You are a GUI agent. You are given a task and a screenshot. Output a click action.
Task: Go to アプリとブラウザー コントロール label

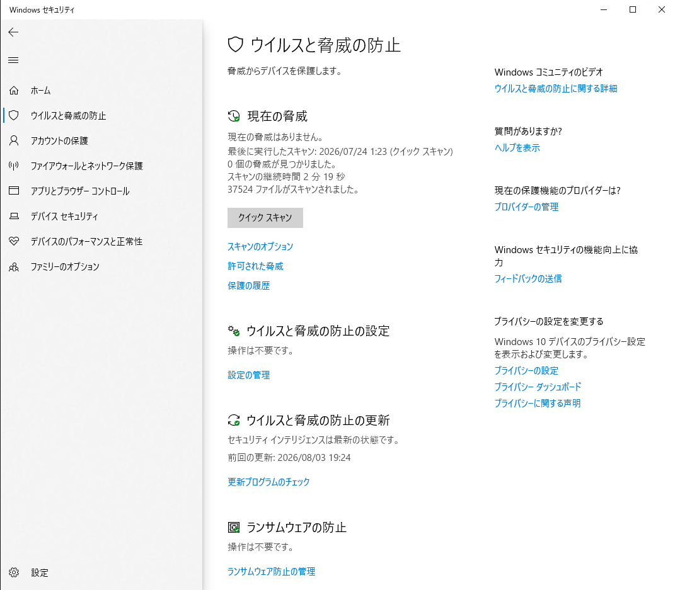click(80, 191)
